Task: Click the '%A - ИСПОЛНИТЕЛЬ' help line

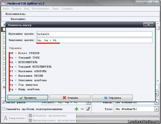Action: pyautogui.click(x=24, y=62)
